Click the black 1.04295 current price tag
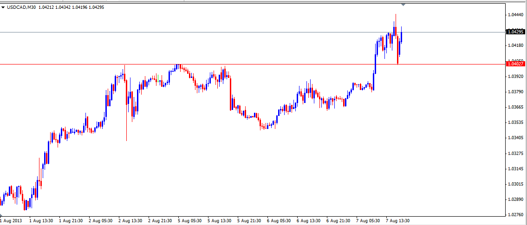The image size is (527, 225). 515,32
